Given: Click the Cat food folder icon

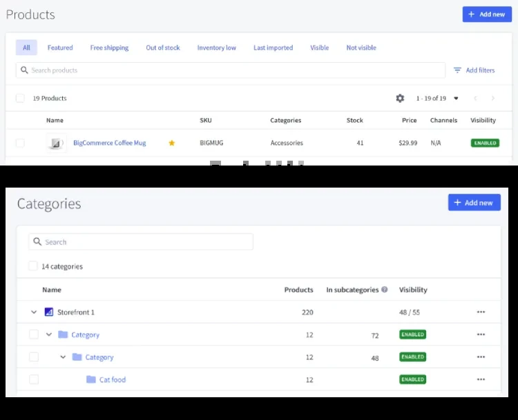Looking at the screenshot, I should 91,379.
